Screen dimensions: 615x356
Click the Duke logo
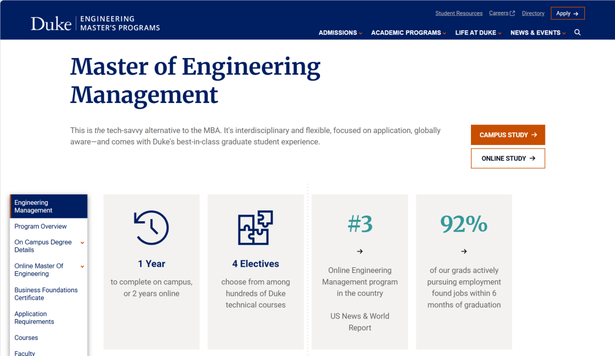click(x=51, y=23)
